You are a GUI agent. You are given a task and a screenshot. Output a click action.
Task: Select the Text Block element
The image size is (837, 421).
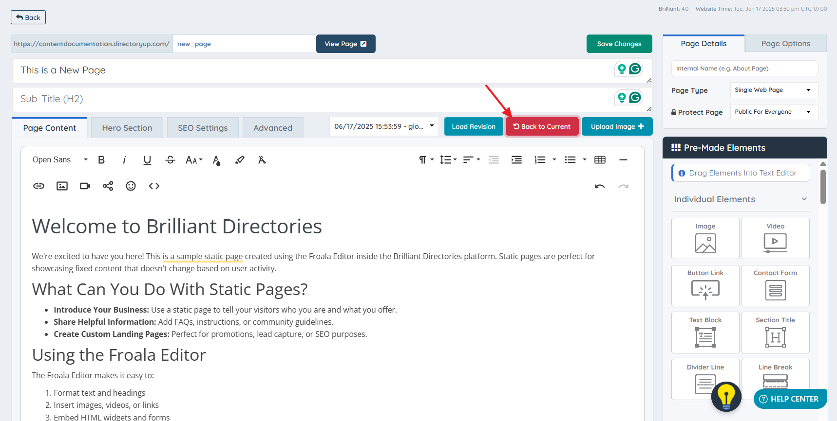(705, 333)
